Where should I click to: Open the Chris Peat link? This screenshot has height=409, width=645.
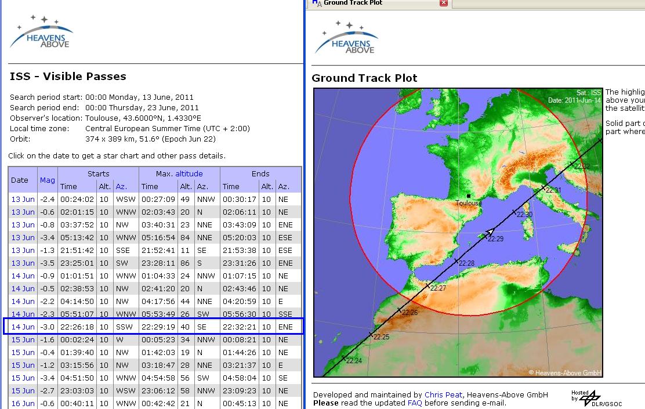[443, 395]
